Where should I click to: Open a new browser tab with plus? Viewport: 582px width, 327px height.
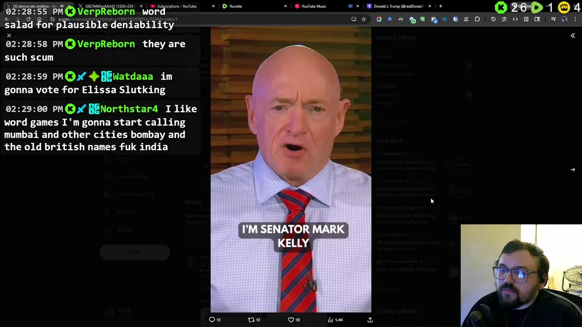point(440,6)
